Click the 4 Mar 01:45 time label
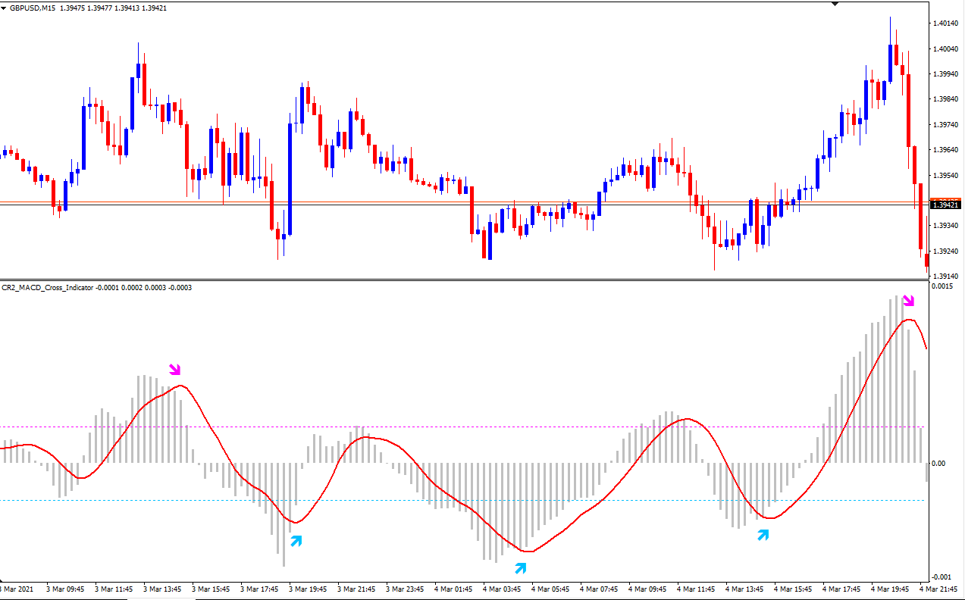 [x=453, y=589]
